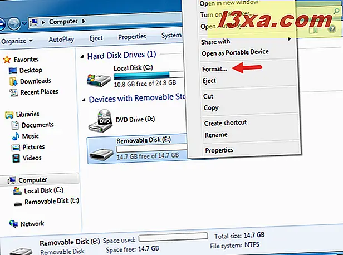Click Local Disk (C:) usage bar
Screen dimensions: 343x255
coord(149,76)
